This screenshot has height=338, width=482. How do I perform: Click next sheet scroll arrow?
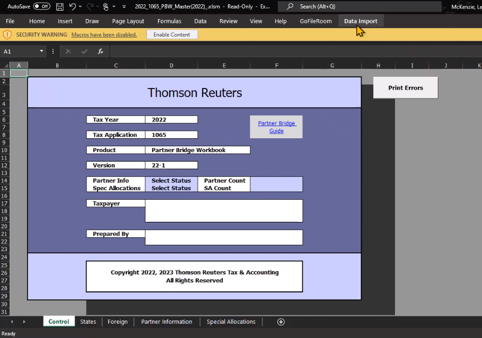(x=24, y=322)
